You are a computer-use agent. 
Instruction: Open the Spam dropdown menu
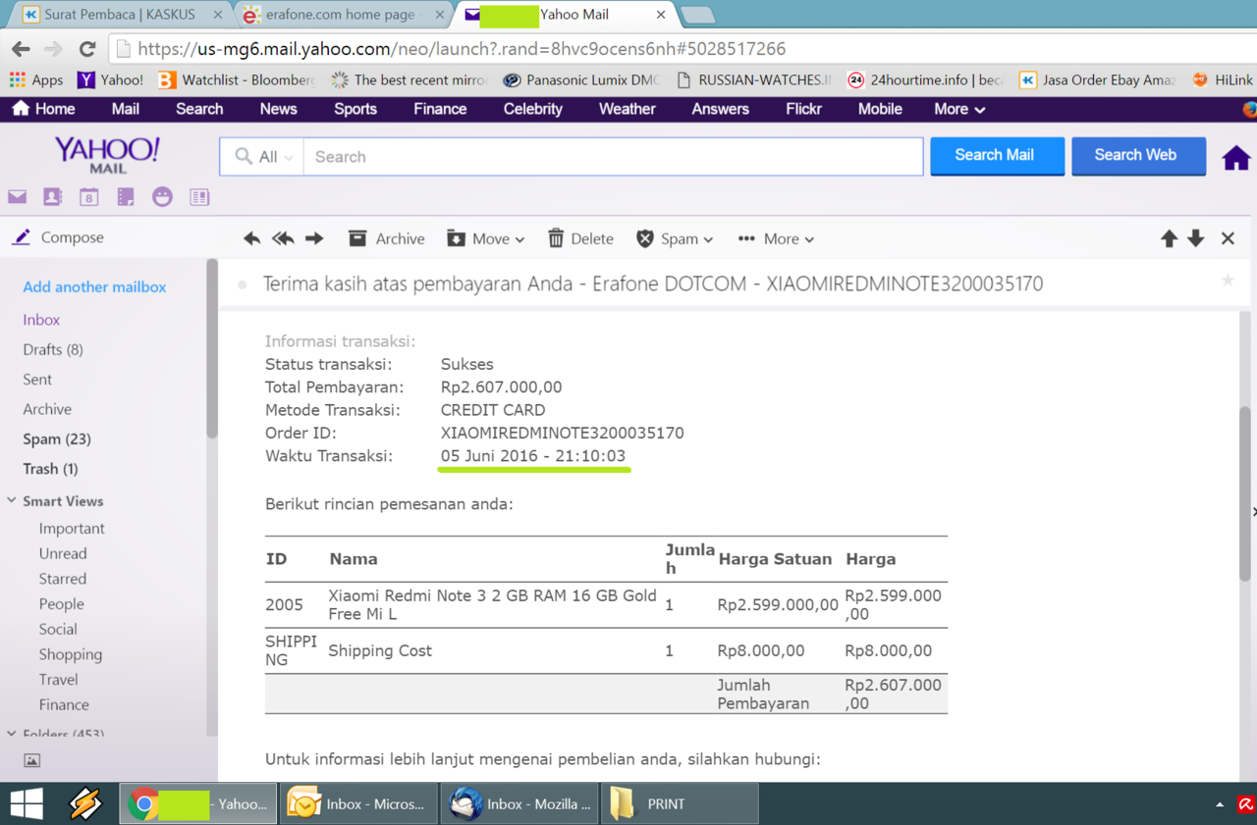point(674,238)
